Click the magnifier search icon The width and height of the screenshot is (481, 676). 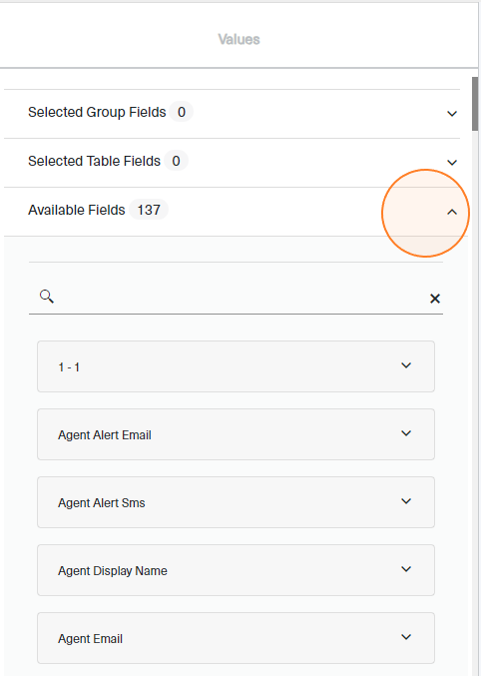click(x=47, y=297)
